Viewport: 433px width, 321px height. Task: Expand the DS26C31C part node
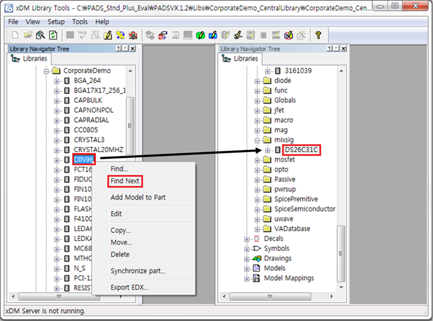[268, 150]
